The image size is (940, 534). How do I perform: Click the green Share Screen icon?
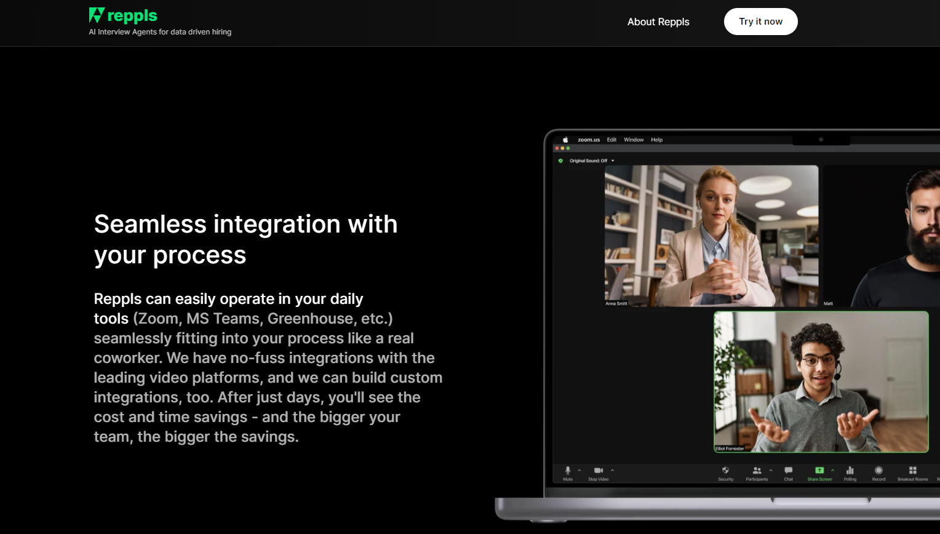(819, 471)
